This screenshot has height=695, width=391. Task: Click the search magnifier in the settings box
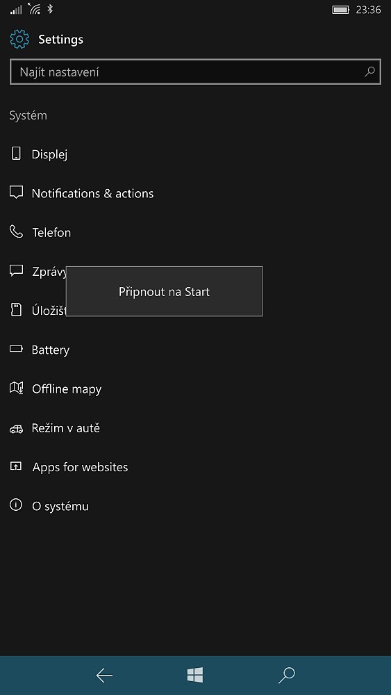coord(369,72)
